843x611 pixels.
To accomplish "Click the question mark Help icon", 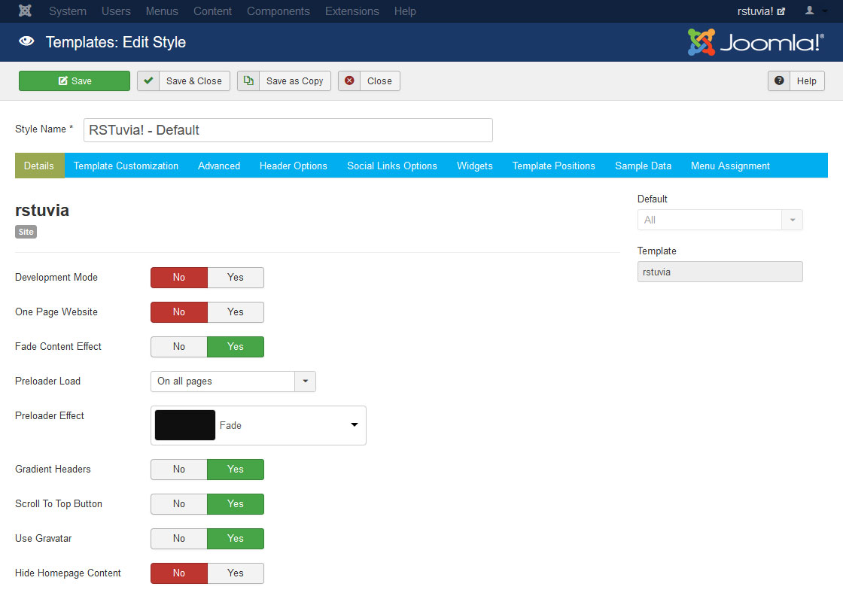I will (x=779, y=81).
